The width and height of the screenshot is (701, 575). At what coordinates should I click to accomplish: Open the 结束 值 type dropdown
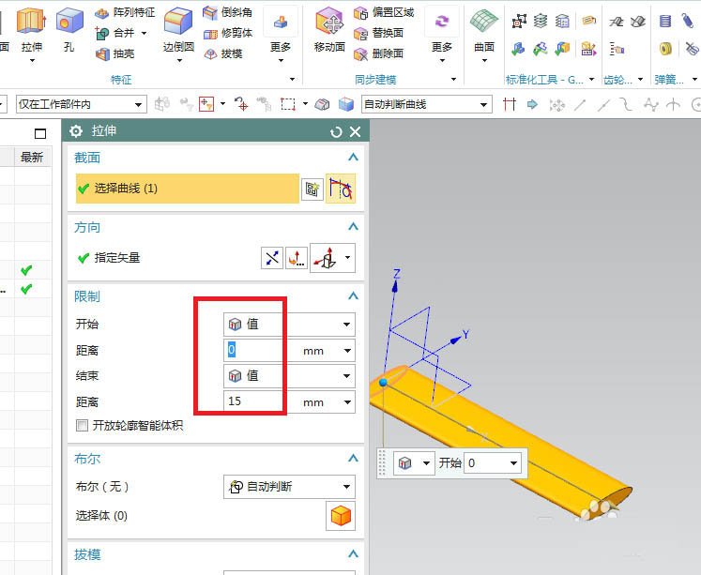click(289, 376)
